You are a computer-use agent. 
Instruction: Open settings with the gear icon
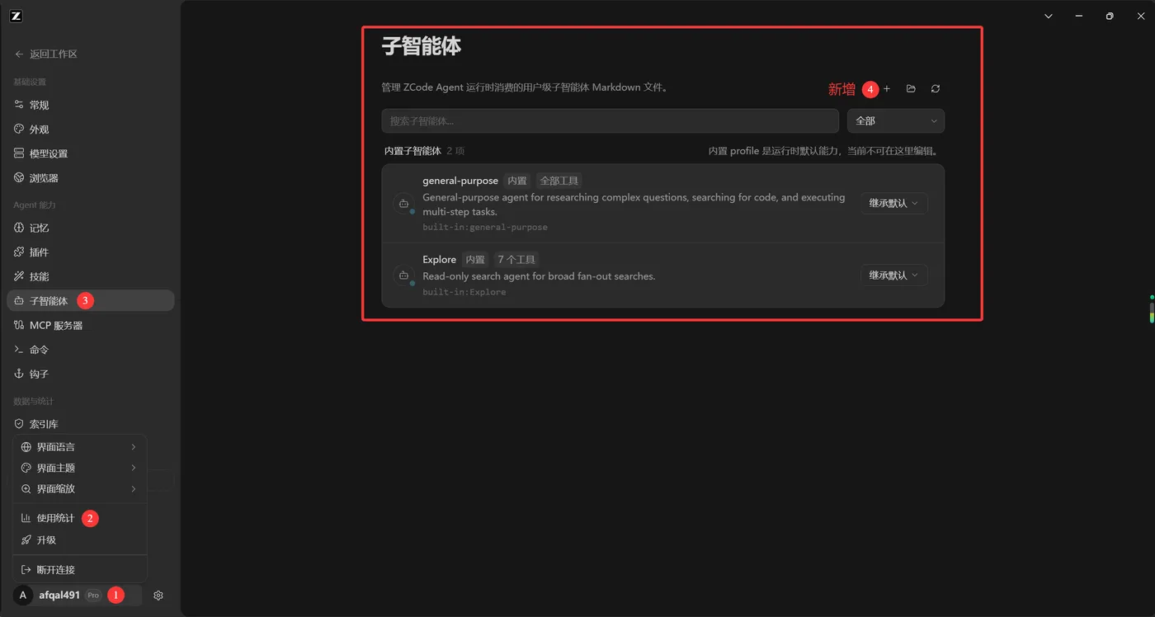158,596
